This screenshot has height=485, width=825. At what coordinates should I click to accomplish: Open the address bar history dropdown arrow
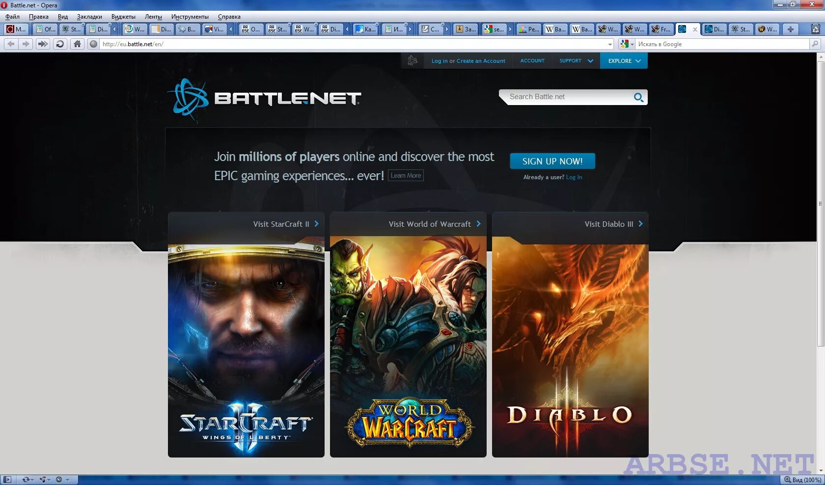(610, 44)
